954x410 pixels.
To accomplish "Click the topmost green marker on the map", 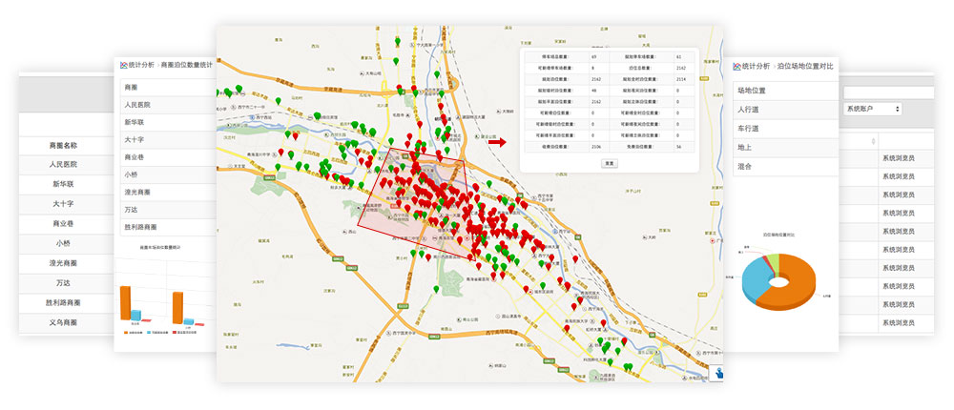I will point(397,40).
